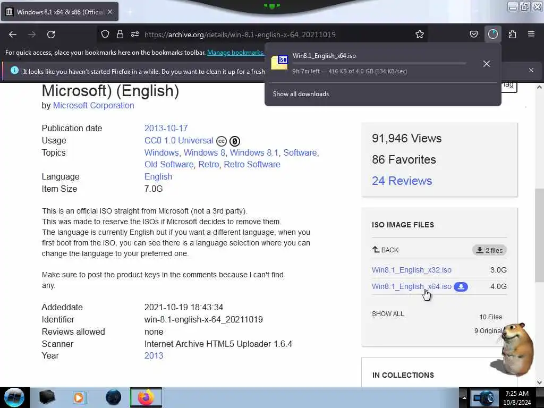Go back using the browser back arrow
The image size is (544, 408).
pyautogui.click(x=13, y=35)
